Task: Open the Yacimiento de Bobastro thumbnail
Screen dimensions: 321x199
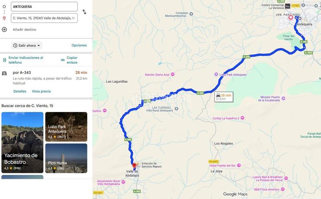Action: [x=22, y=142]
